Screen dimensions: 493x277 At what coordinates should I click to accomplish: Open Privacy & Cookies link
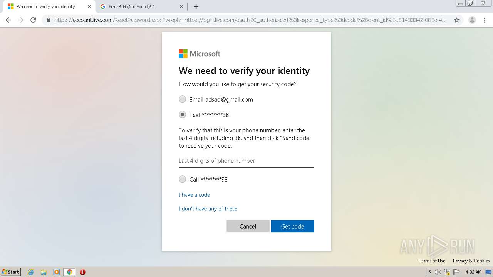coord(471,261)
